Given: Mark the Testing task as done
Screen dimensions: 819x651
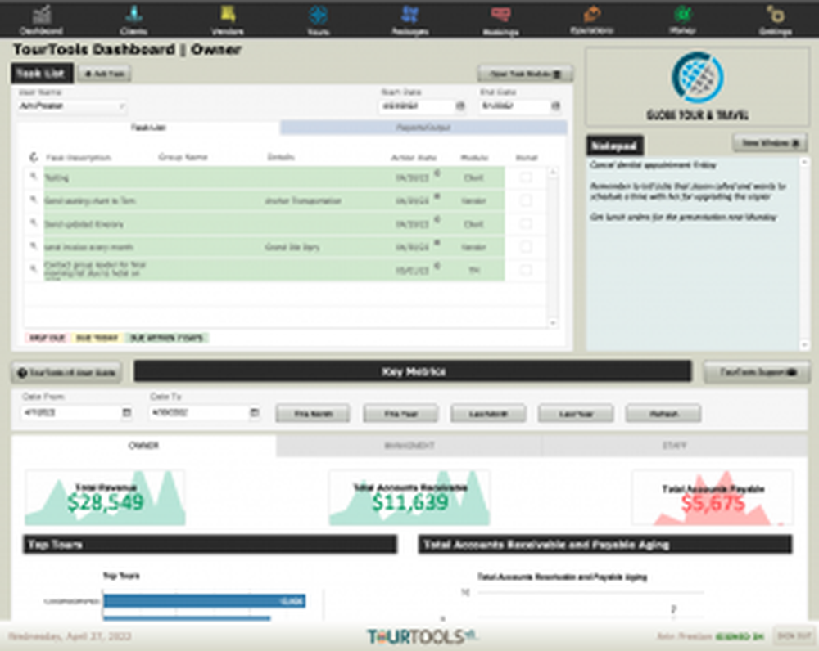Looking at the screenshot, I should point(527,177).
